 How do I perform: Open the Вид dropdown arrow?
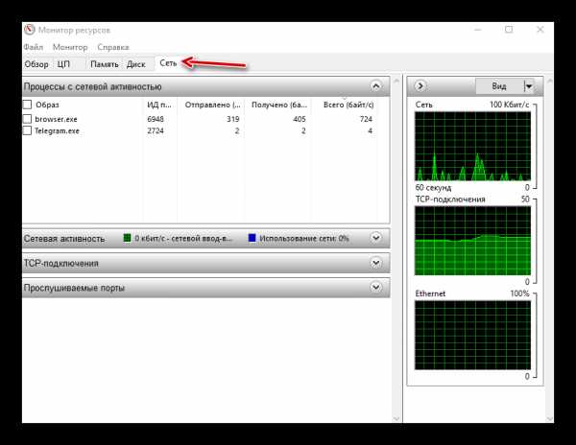coord(529,86)
